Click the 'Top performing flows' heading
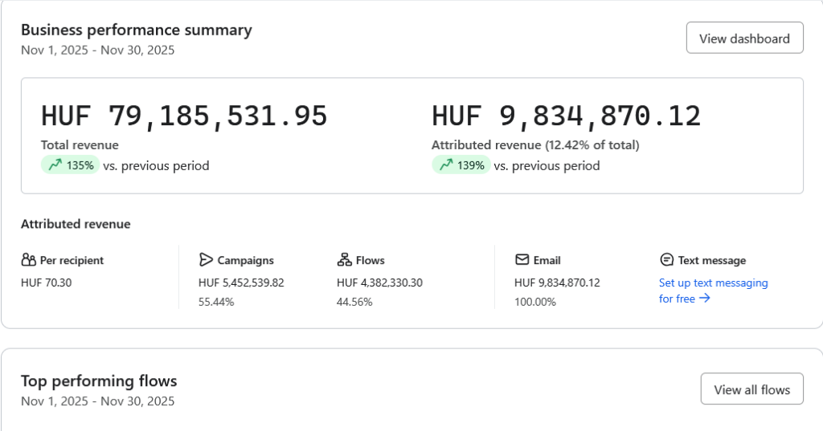The image size is (823, 431). [x=99, y=380]
